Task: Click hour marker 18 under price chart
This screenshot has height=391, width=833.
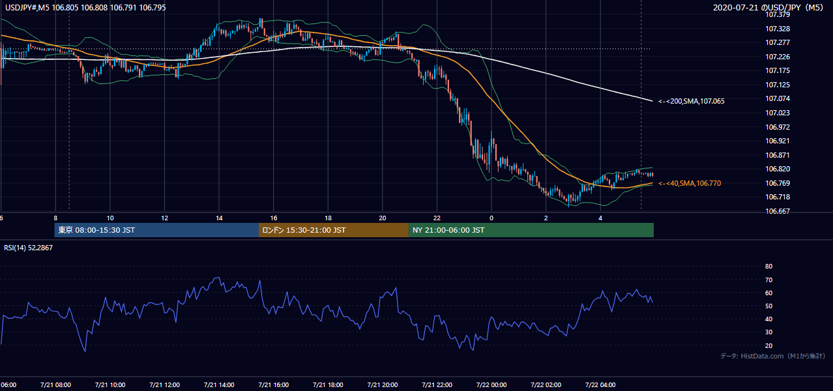Action: 329,218
